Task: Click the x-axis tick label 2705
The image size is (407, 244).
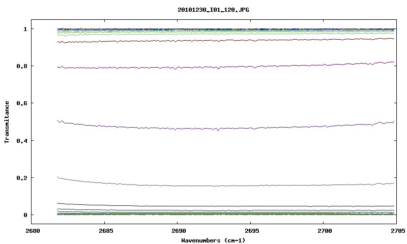Action: (x=398, y=231)
